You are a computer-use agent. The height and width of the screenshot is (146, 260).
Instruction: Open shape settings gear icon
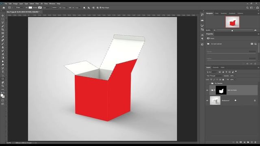pos(97,8)
